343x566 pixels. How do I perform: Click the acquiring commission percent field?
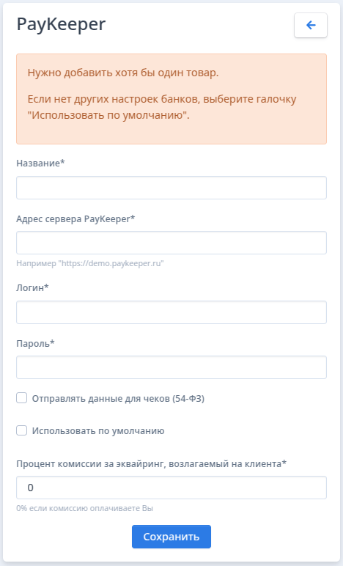coord(171,488)
